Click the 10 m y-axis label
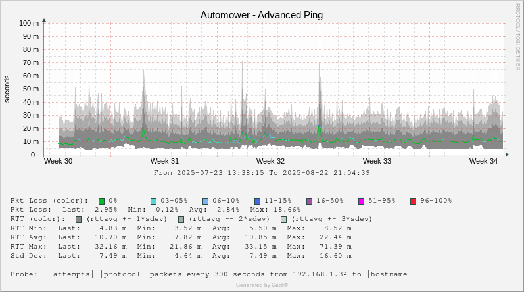 tap(31, 141)
